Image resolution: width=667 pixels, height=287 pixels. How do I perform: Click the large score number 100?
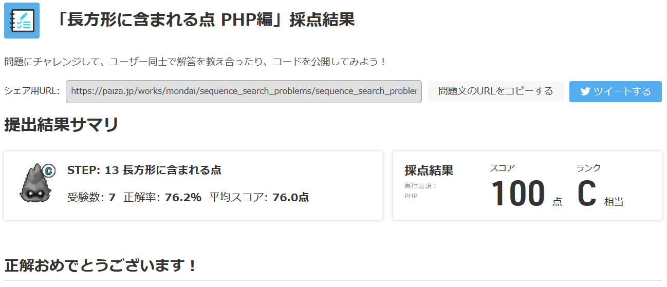(x=517, y=194)
